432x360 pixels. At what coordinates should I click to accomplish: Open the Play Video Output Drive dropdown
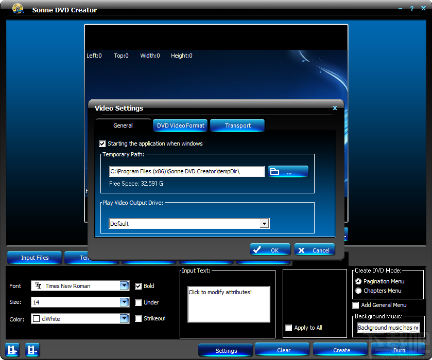pos(265,223)
